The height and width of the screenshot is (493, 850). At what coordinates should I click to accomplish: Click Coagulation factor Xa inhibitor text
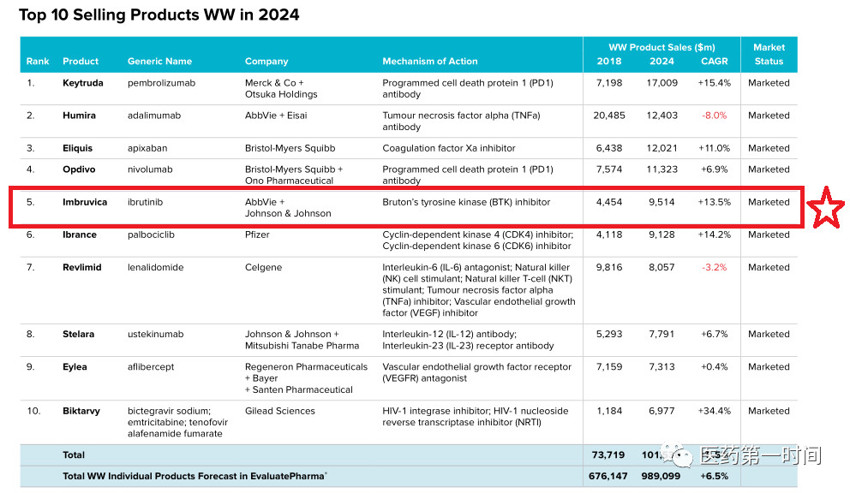click(x=448, y=148)
